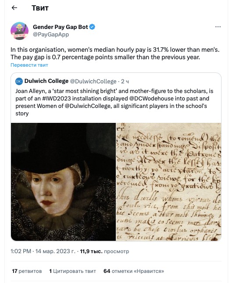Open Dulwich College DC avatar icon
This screenshot has height=283, width=229.
(x=19, y=81)
